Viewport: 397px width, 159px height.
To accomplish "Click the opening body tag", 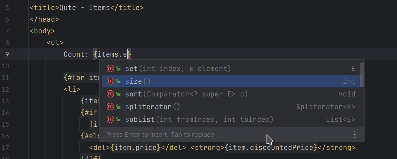I will (x=42, y=31).
